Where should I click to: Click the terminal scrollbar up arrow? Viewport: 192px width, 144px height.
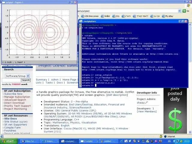[80, 25]
